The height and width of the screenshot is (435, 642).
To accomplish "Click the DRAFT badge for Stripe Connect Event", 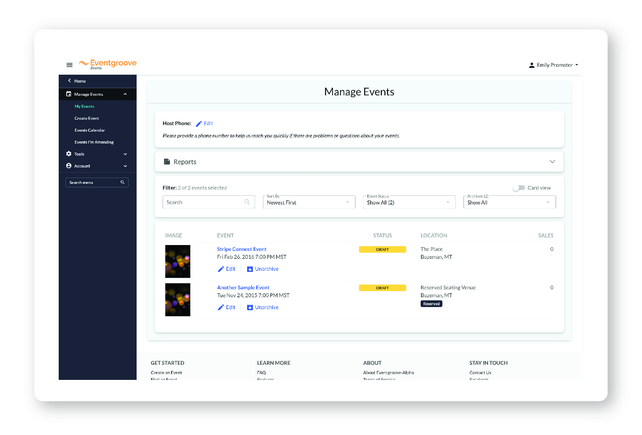I will (382, 249).
